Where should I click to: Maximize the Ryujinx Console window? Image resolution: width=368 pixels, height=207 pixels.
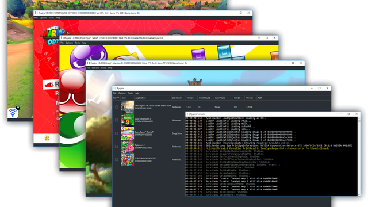point(348,114)
